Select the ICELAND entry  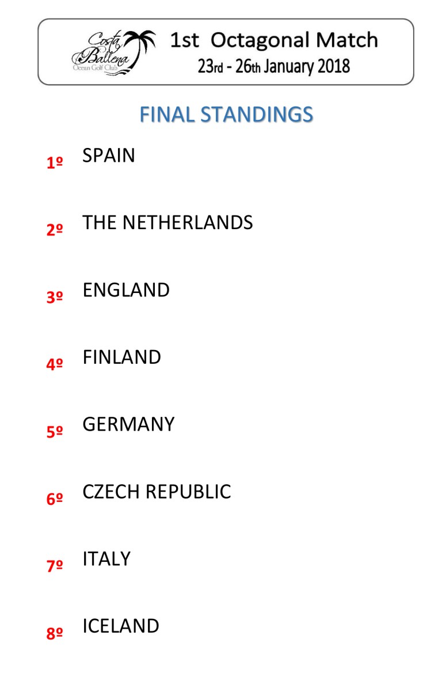coord(121,626)
